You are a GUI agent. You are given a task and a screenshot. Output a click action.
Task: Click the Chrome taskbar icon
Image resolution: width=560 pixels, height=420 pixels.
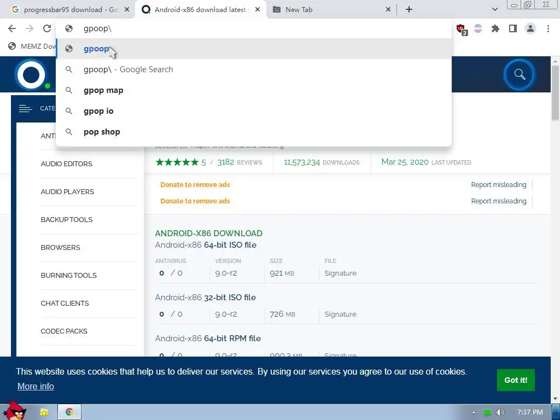pyautogui.click(x=69, y=412)
